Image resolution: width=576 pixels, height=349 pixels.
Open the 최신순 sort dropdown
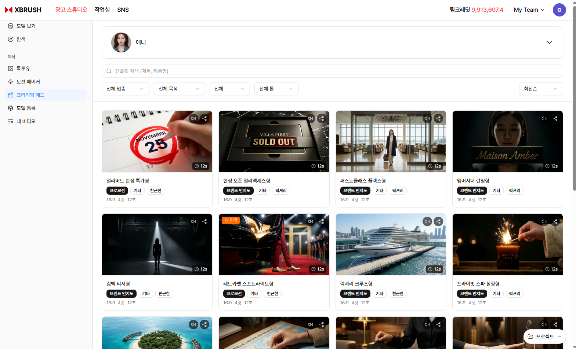(x=540, y=89)
